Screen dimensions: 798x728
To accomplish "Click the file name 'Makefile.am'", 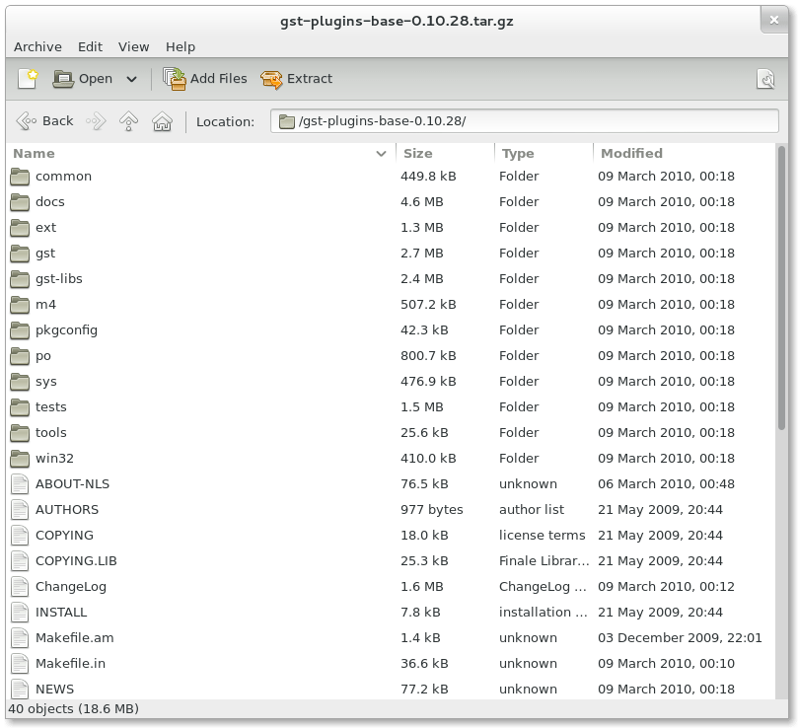I will tap(75, 638).
